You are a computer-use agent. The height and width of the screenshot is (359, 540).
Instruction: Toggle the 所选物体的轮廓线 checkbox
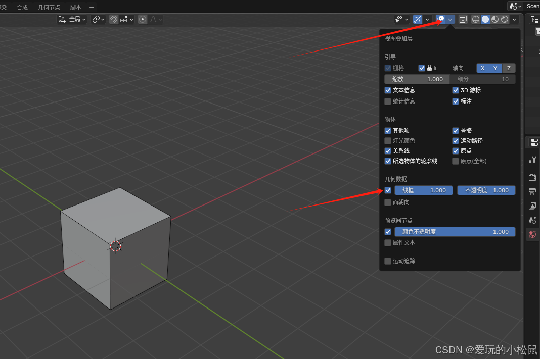coord(388,161)
